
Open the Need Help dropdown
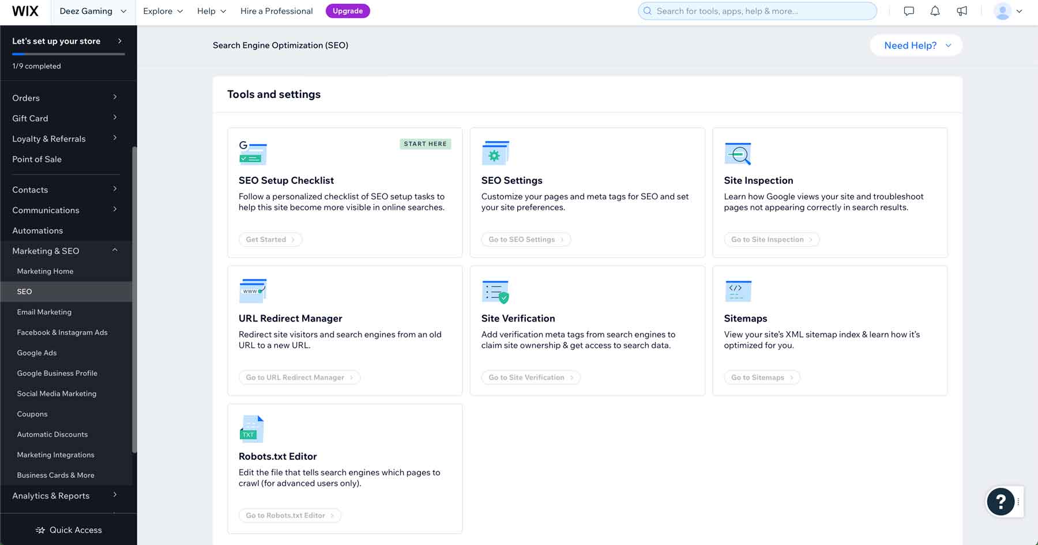tap(915, 45)
